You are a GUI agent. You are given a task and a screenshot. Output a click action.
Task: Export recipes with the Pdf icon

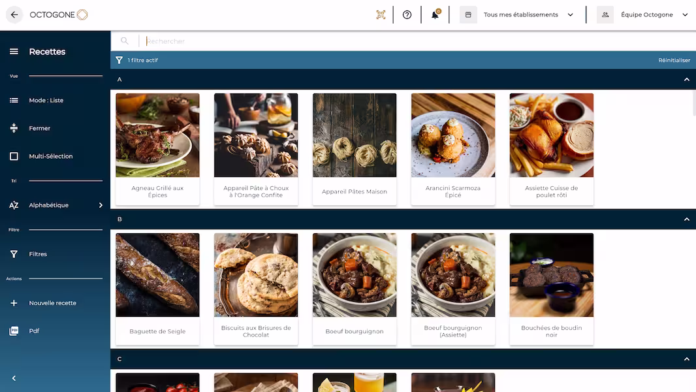click(x=14, y=331)
